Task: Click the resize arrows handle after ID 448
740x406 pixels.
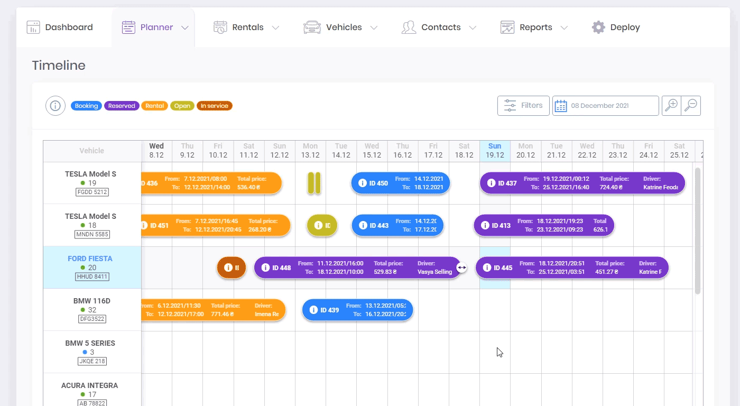Action: [x=462, y=267]
